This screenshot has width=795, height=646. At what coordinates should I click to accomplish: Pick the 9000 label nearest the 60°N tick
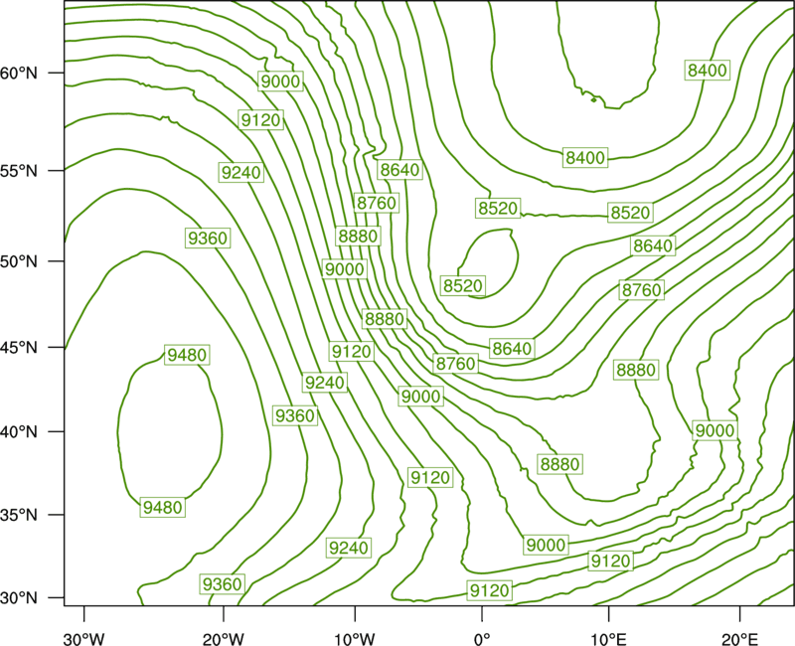point(280,81)
